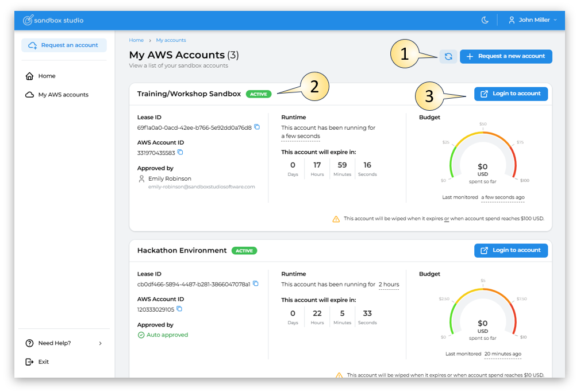This screenshot has height=392, width=584.
Task: Click the '2 hours' runtime text
Action: pos(389,285)
